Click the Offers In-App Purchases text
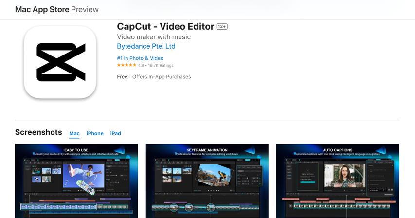The width and height of the screenshot is (415, 218). tap(162, 77)
